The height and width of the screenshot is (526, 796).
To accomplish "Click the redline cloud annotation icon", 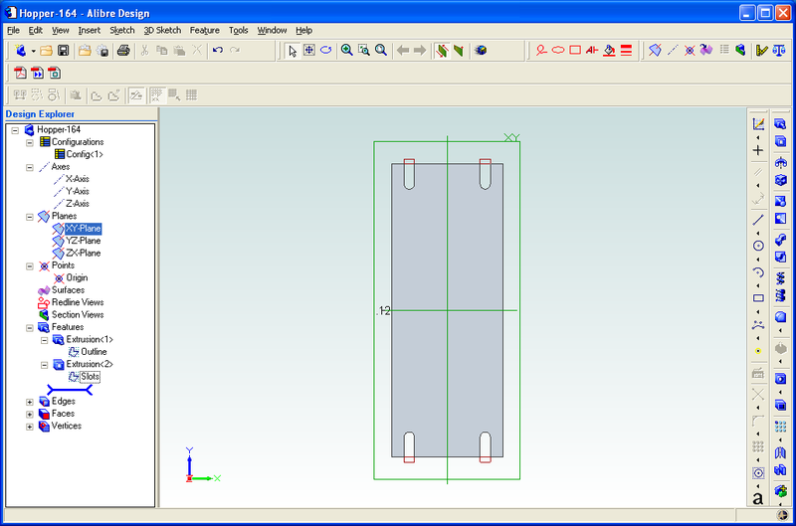I will pos(558,50).
